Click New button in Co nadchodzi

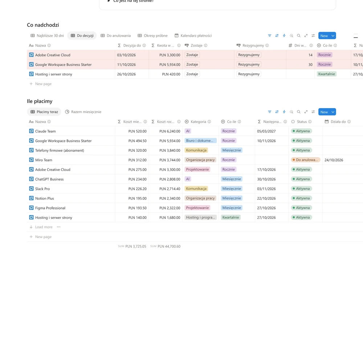(324, 36)
